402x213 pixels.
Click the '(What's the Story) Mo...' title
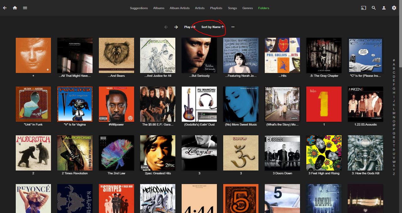(282, 125)
